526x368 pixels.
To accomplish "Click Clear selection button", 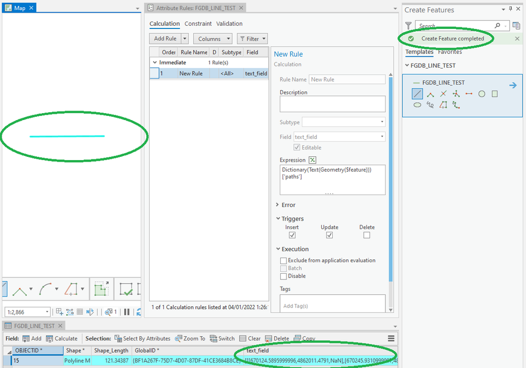I will tap(250, 339).
